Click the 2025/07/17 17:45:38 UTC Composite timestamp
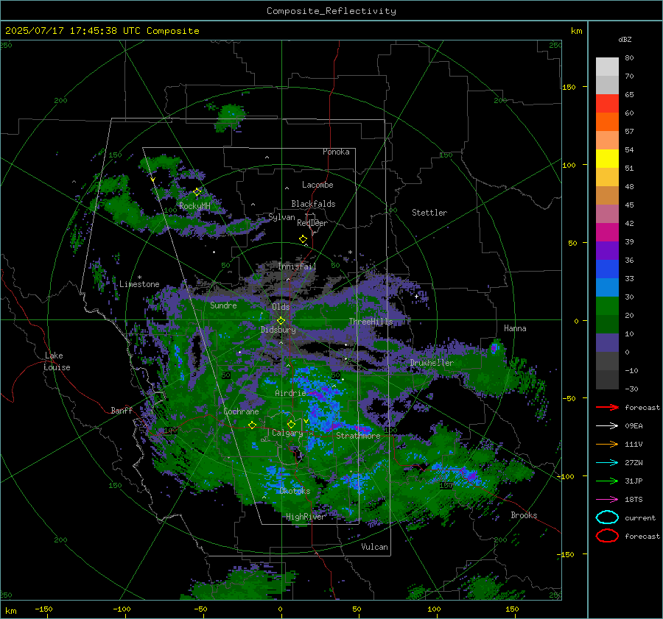Screen dimensions: 663x619 point(102,31)
